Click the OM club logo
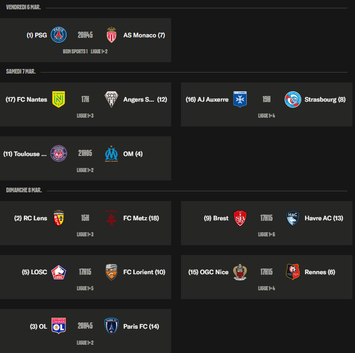This screenshot has height=353, width=355. point(111,153)
